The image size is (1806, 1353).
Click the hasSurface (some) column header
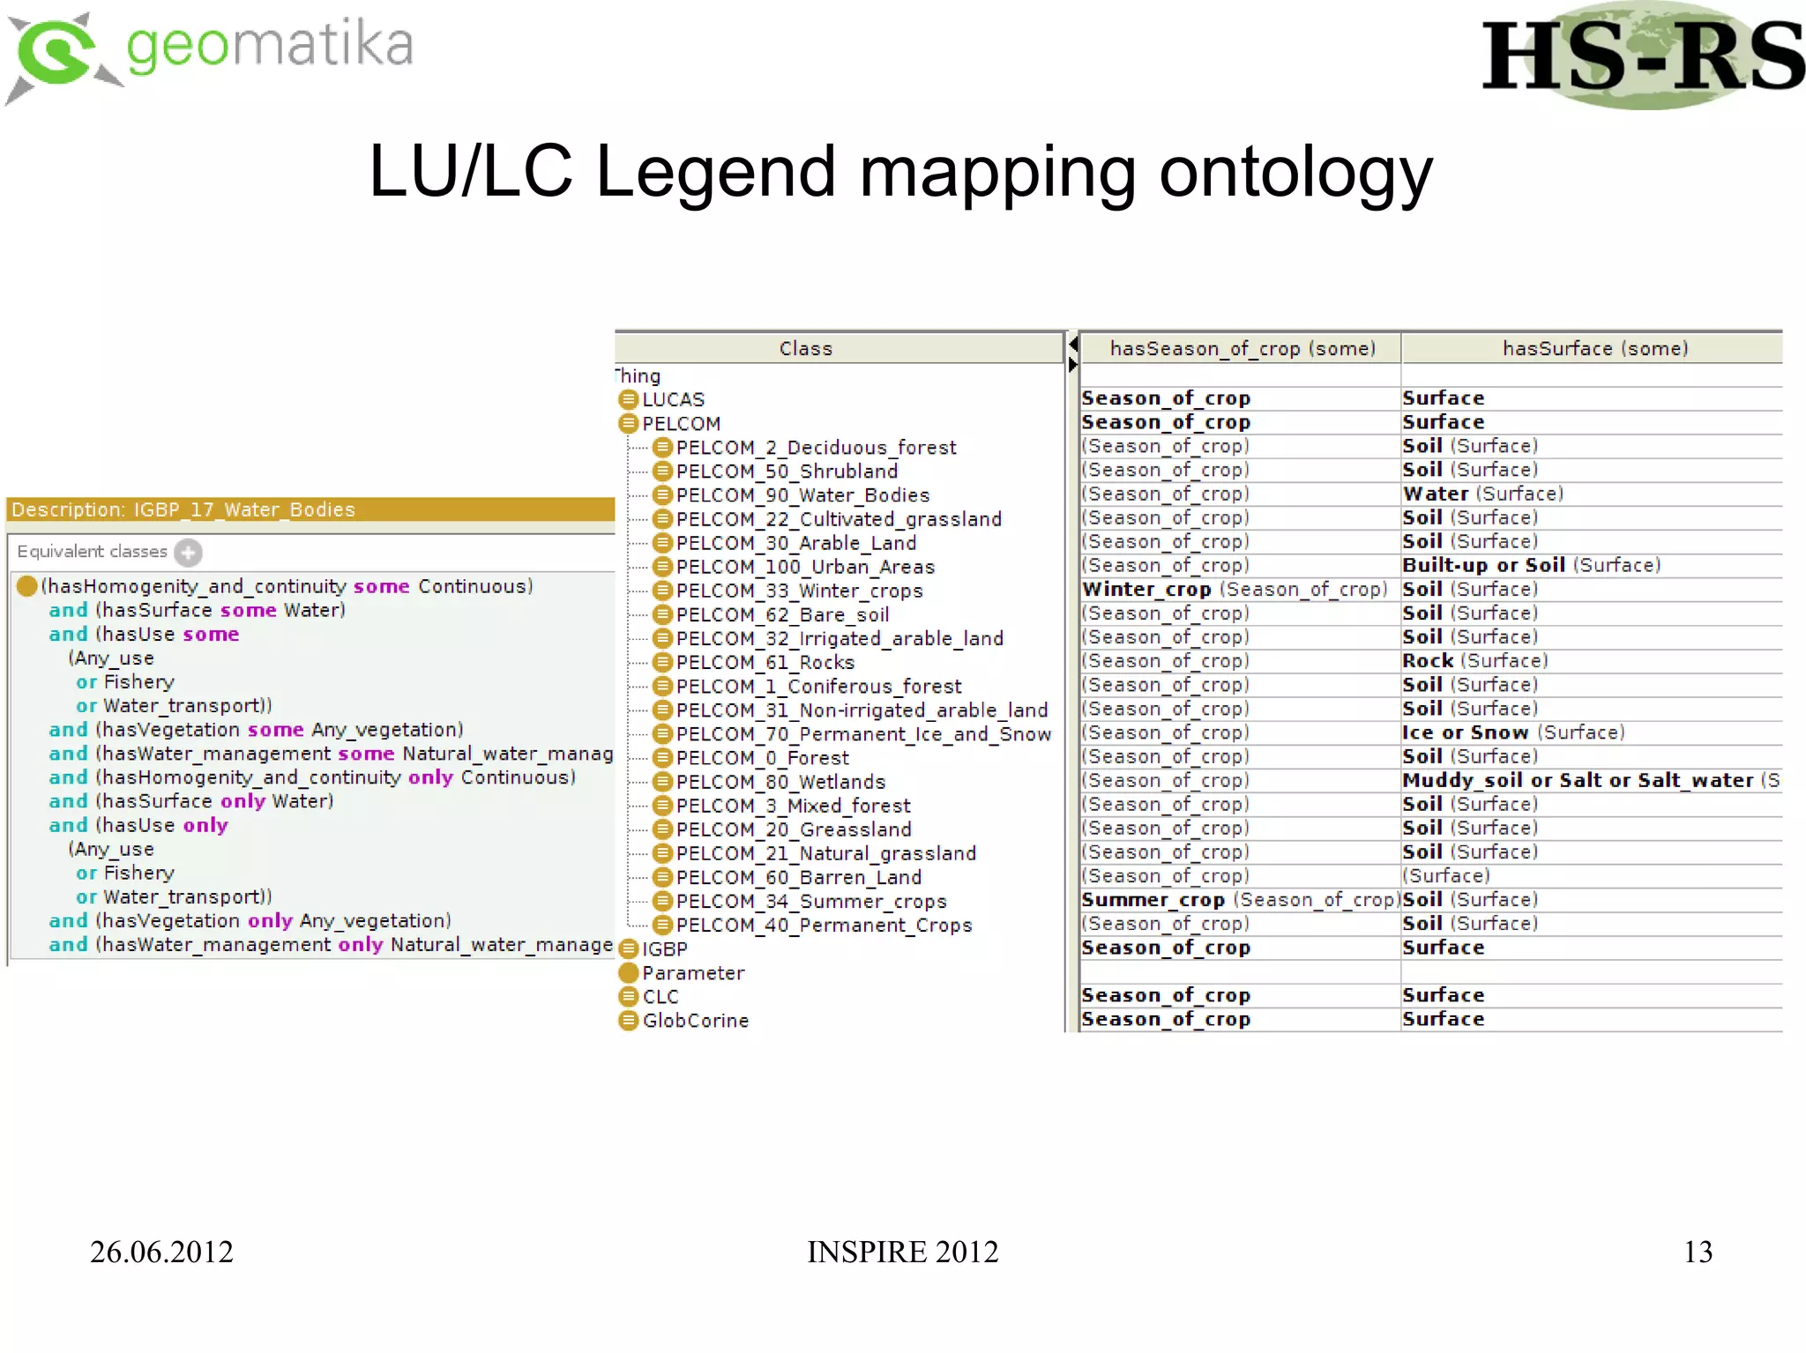(1593, 348)
